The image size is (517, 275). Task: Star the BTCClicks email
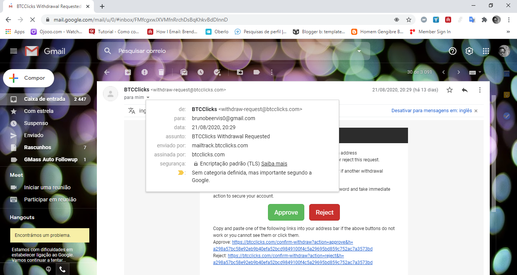tap(450, 90)
